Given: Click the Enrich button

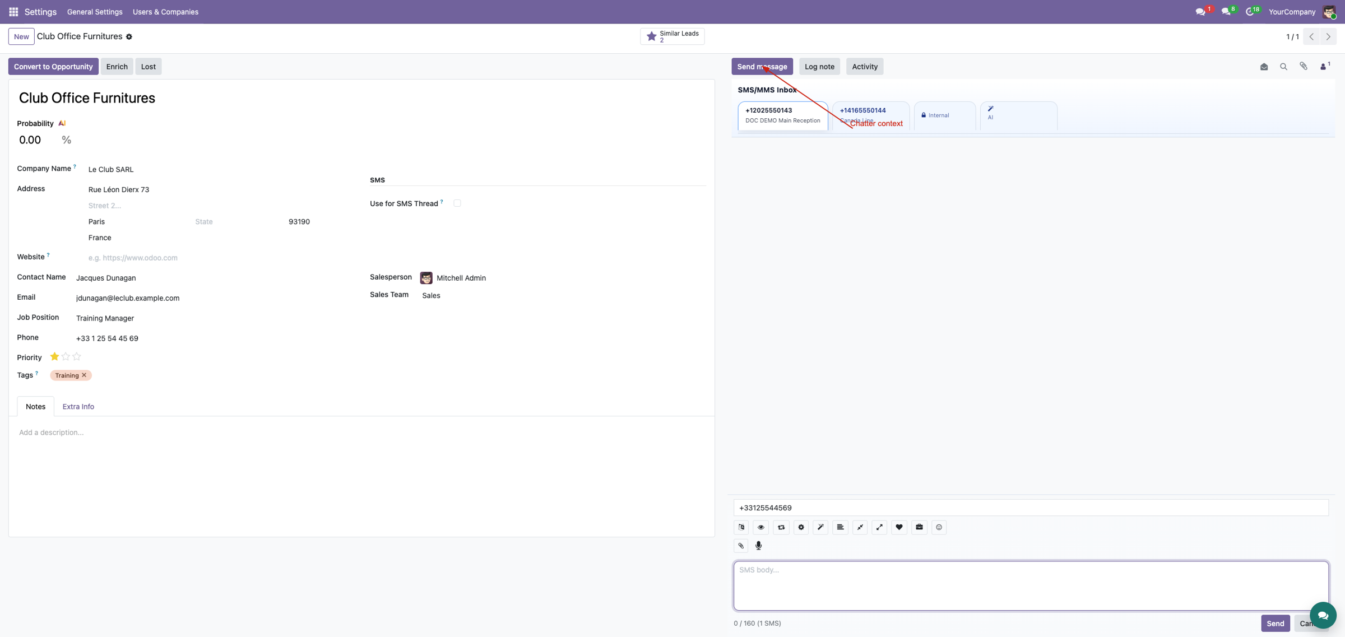Looking at the screenshot, I should (117, 67).
